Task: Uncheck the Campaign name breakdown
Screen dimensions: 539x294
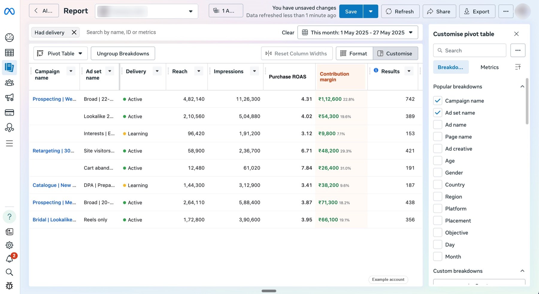Action: pyautogui.click(x=437, y=101)
